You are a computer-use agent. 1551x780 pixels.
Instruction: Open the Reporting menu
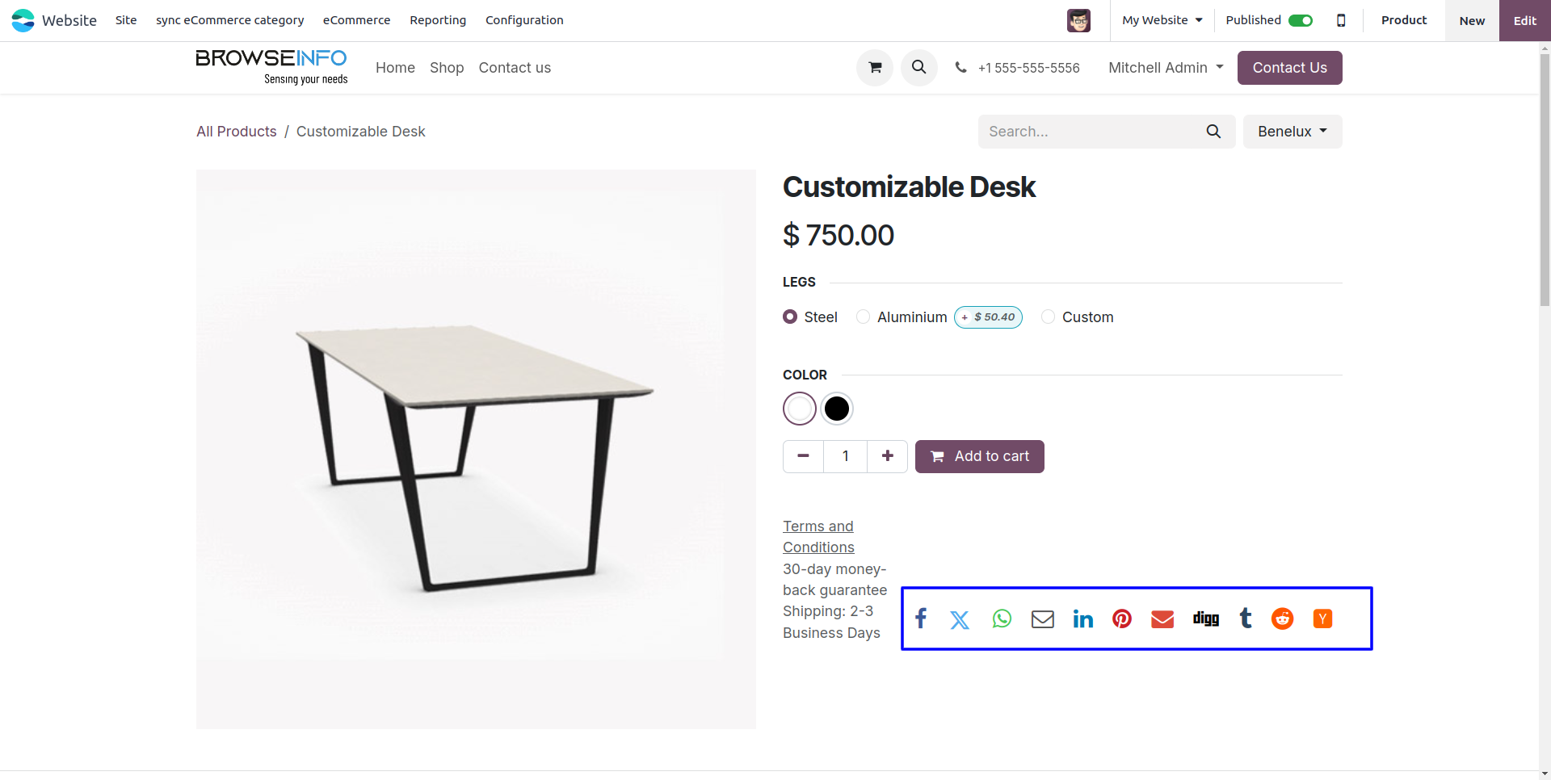pyautogui.click(x=437, y=20)
